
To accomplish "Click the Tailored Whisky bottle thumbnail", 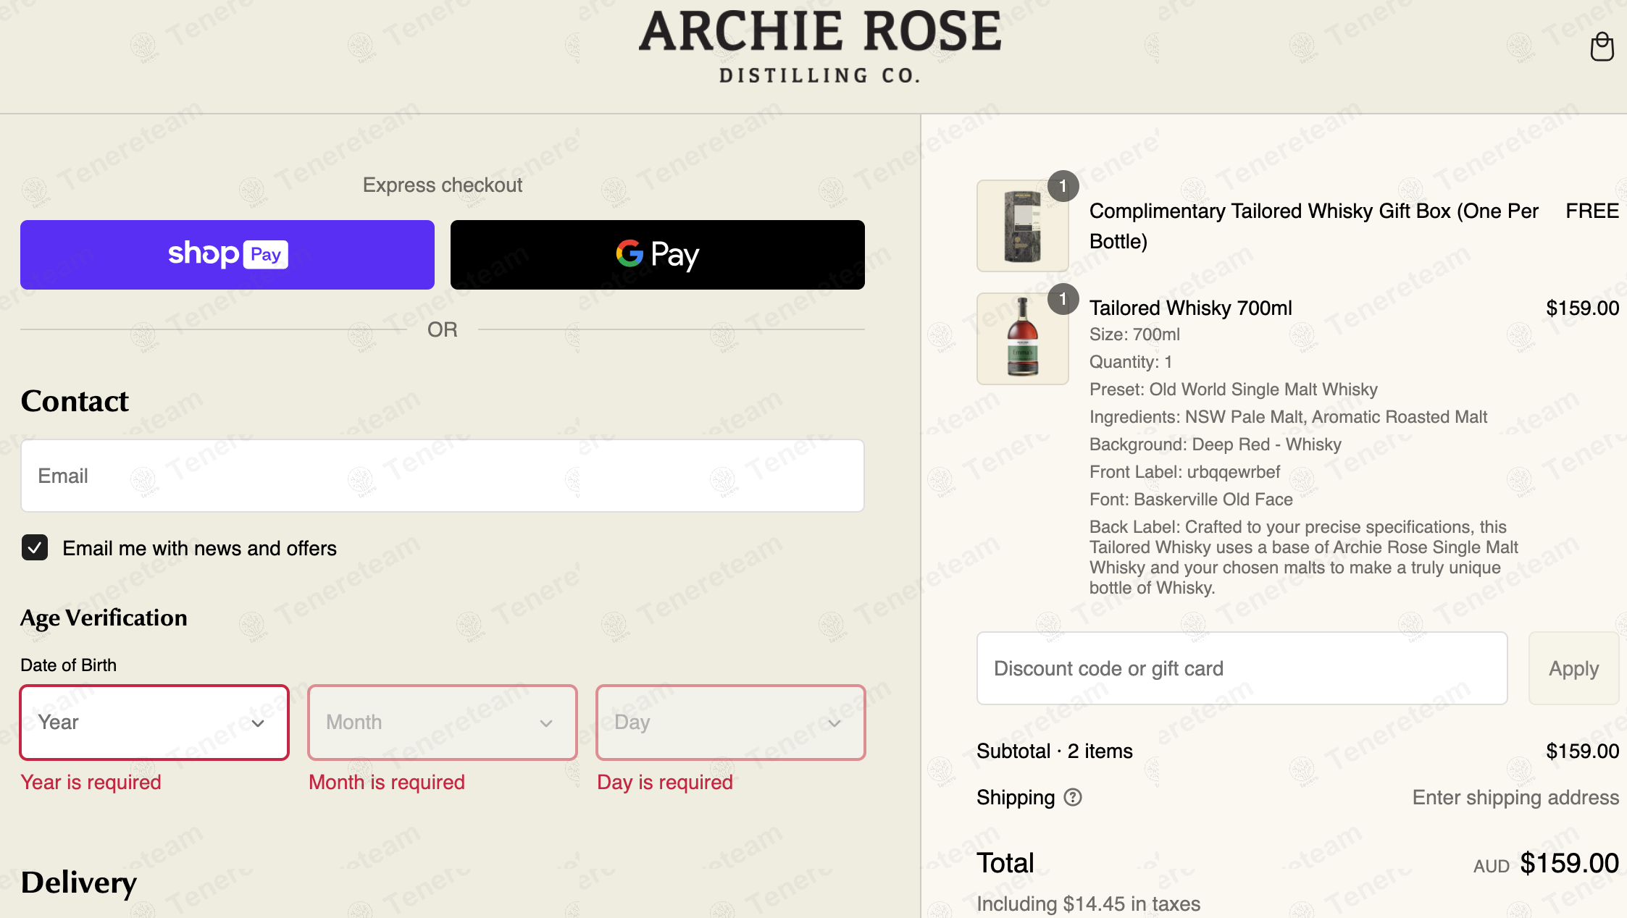I will [1022, 339].
